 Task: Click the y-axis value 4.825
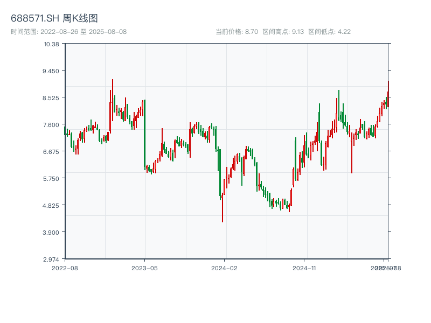51,206
